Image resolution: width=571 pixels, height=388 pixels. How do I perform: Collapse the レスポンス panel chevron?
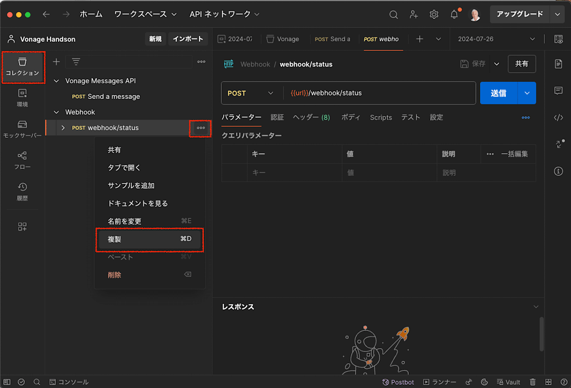pyautogui.click(x=536, y=307)
